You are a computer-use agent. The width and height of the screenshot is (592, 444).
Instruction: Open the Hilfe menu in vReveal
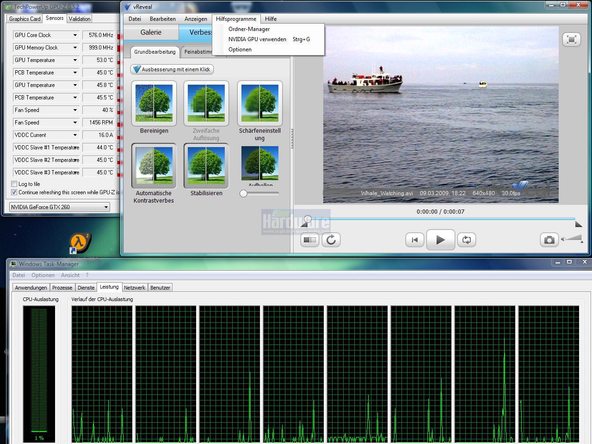pyautogui.click(x=271, y=19)
